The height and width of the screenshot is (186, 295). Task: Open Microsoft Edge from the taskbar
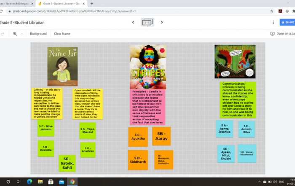(29, 182)
